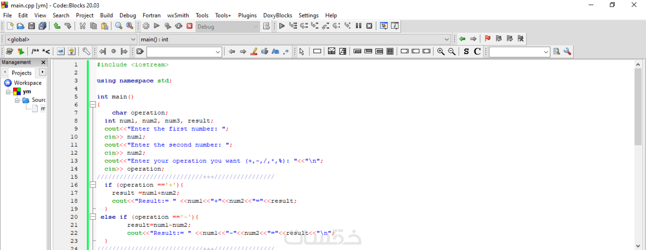Toggle bookmark with red flag
The width and height of the screenshot is (646, 250).
point(487,39)
